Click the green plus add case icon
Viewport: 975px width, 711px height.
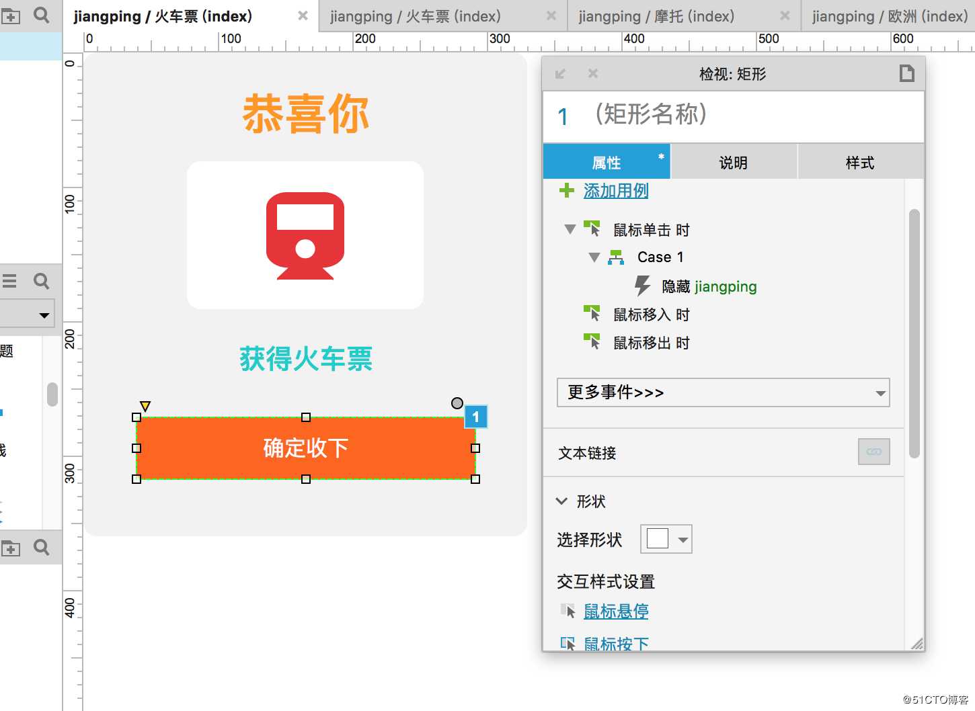pos(567,190)
